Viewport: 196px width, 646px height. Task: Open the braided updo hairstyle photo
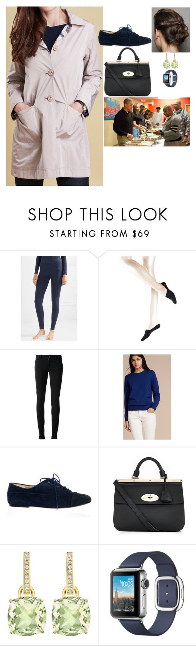(x=171, y=30)
